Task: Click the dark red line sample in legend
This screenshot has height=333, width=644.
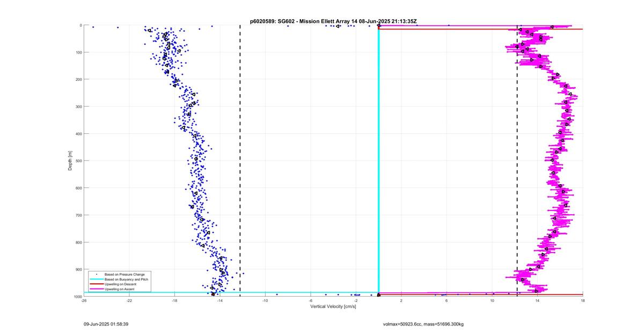Action: 96,284
